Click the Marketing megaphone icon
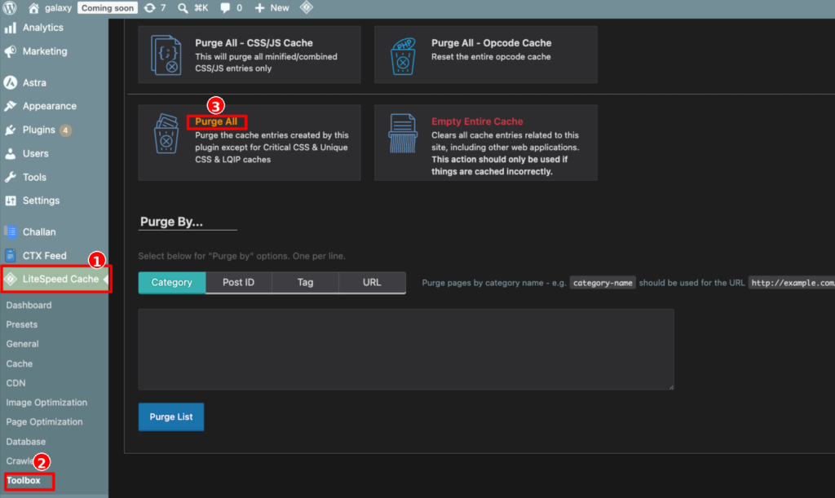The image size is (835, 498). pyautogui.click(x=10, y=51)
